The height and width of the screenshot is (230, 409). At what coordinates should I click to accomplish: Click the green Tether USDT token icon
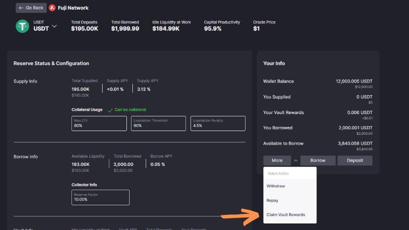click(x=22, y=26)
